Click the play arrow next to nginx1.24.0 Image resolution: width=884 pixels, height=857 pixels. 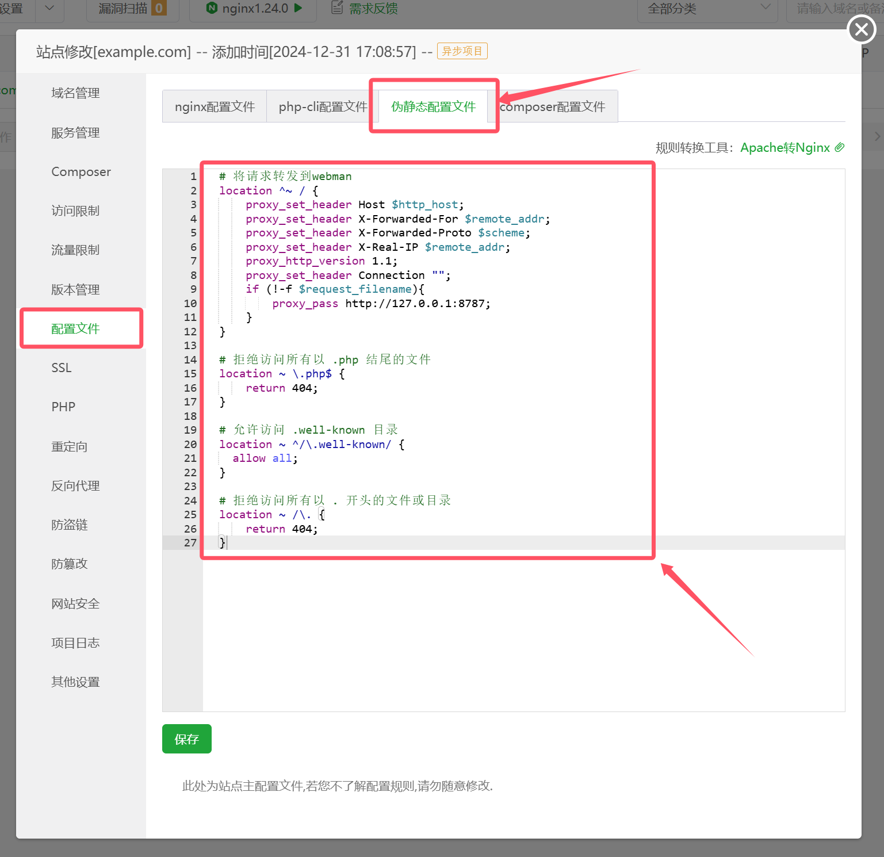(x=299, y=8)
